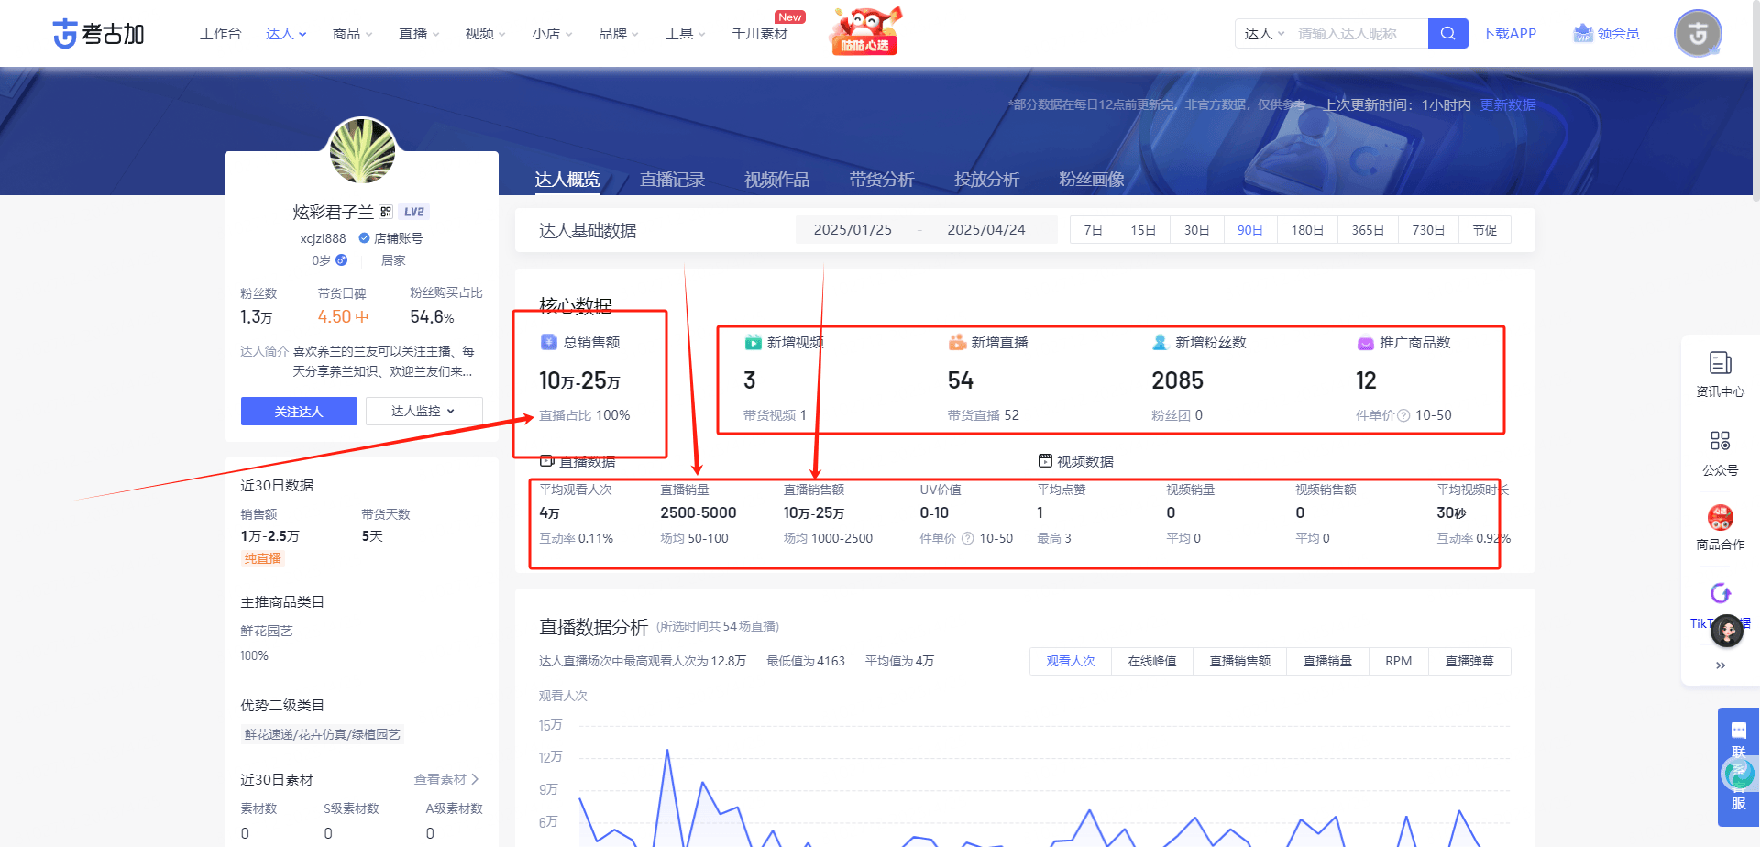Open 商品合作 from the right sidebar
This screenshot has width=1760, height=847.
click(x=1721, y=526)
